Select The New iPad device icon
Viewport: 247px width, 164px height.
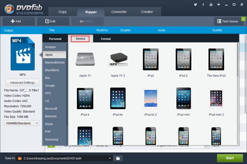tap(216, 59)
